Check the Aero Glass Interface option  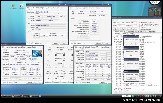(140, 29)
